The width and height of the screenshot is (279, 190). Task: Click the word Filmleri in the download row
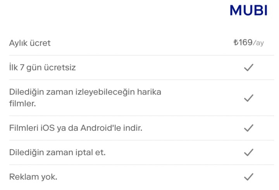click(x=24, y=128)
